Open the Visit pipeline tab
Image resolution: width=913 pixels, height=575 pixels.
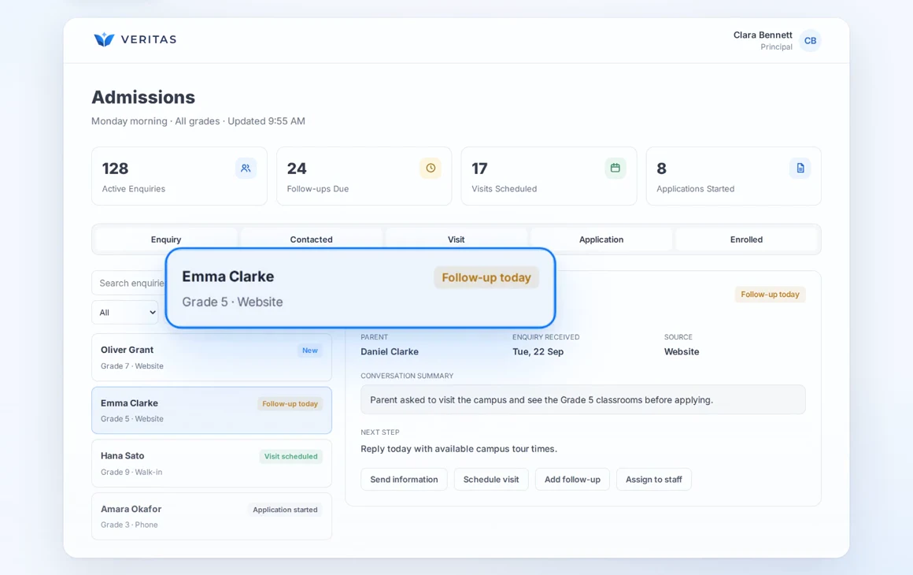pyautogui.click(x=456, y=239)
